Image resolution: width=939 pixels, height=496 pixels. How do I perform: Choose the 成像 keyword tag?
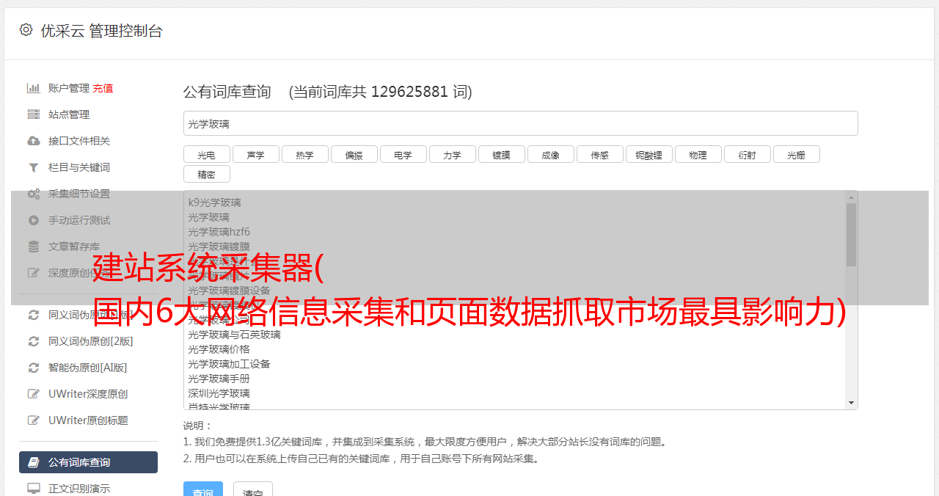[x=550, y=155]
